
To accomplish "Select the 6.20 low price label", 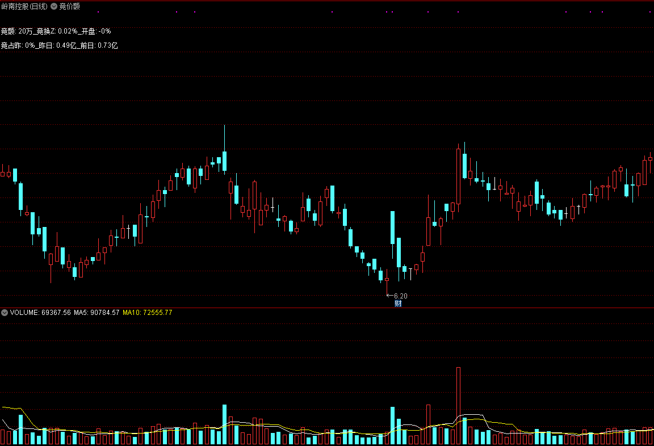I will pos(400,296).
